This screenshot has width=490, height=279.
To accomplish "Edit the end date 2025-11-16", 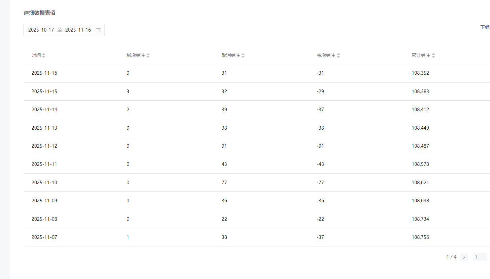I will (78, 30).
